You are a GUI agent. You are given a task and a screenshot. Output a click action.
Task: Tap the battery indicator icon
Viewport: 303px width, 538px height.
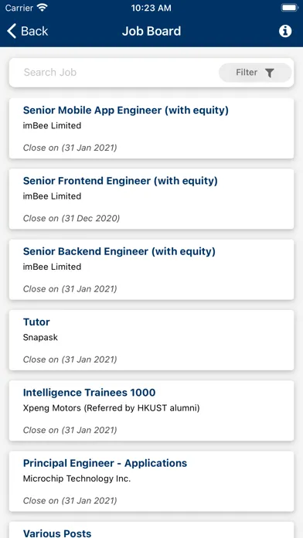click(x=290, y=8)
